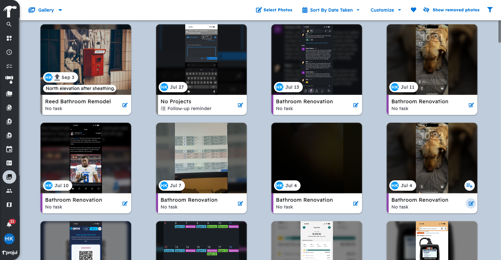The image size is (501, 260).
Task: Open the reports checklist card icon
Action: [9, 163]
